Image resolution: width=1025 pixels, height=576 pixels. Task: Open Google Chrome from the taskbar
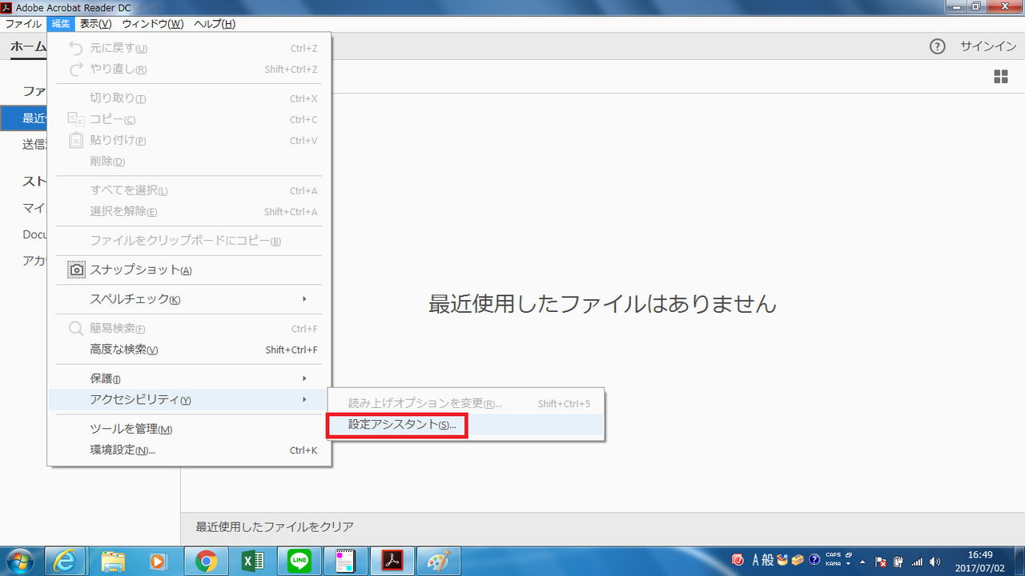click(206, 562)
